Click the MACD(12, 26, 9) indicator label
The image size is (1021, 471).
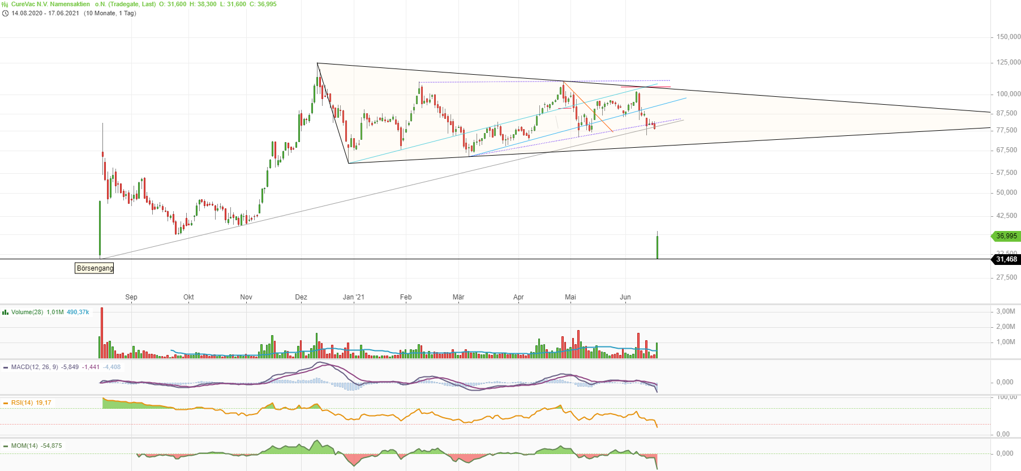click(35, 367)
